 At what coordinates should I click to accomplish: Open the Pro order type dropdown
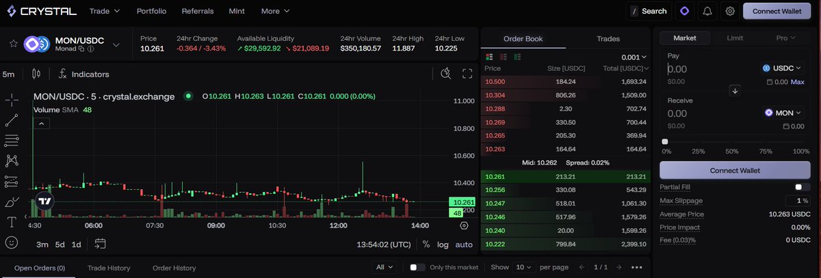pyautogui.click(x=785, y=38)
